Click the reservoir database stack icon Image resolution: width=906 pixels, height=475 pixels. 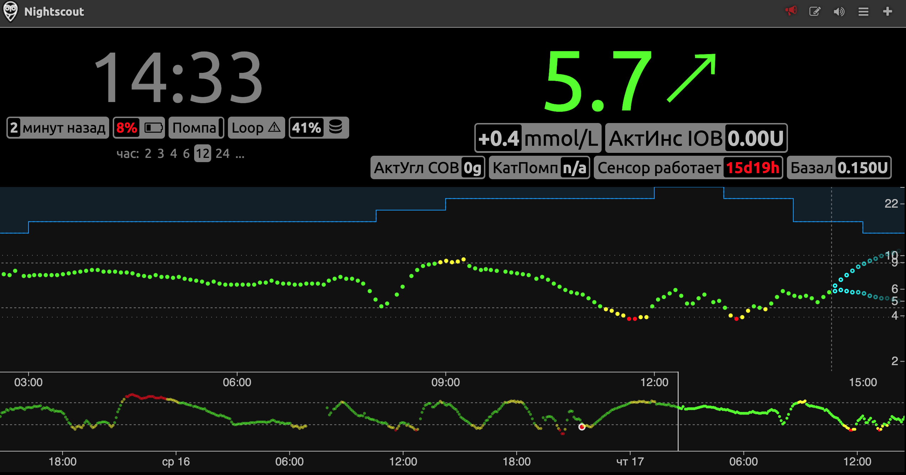(x=336, y=127)
